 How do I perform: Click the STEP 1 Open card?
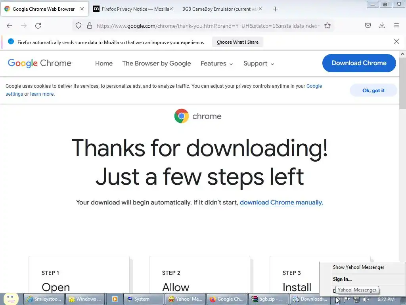tap(79, 275)
